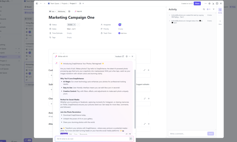Open the TO DO status dropdown

(x=70, y=25)
